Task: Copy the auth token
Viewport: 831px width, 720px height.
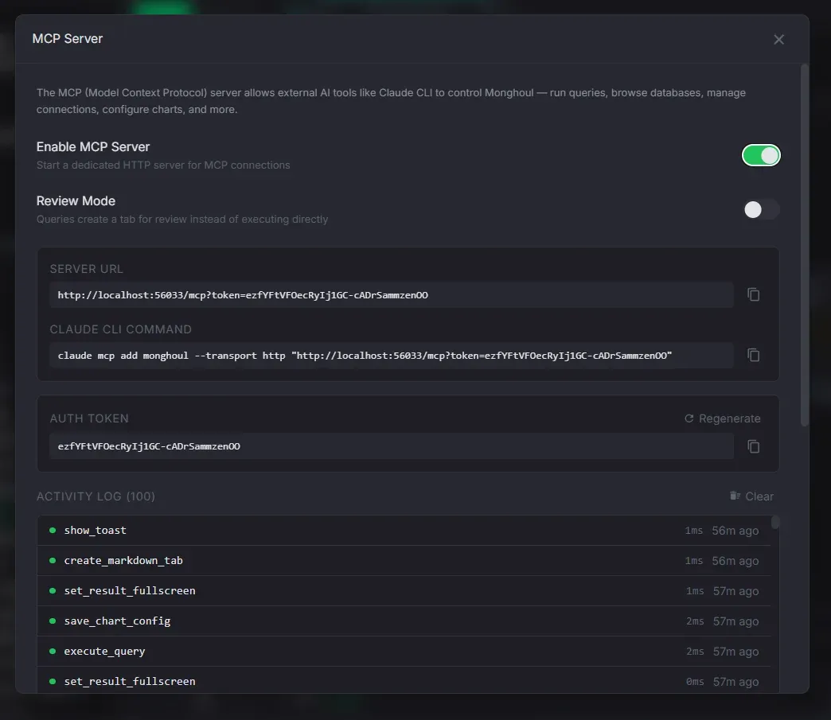Action: click(x=753, y=446)
